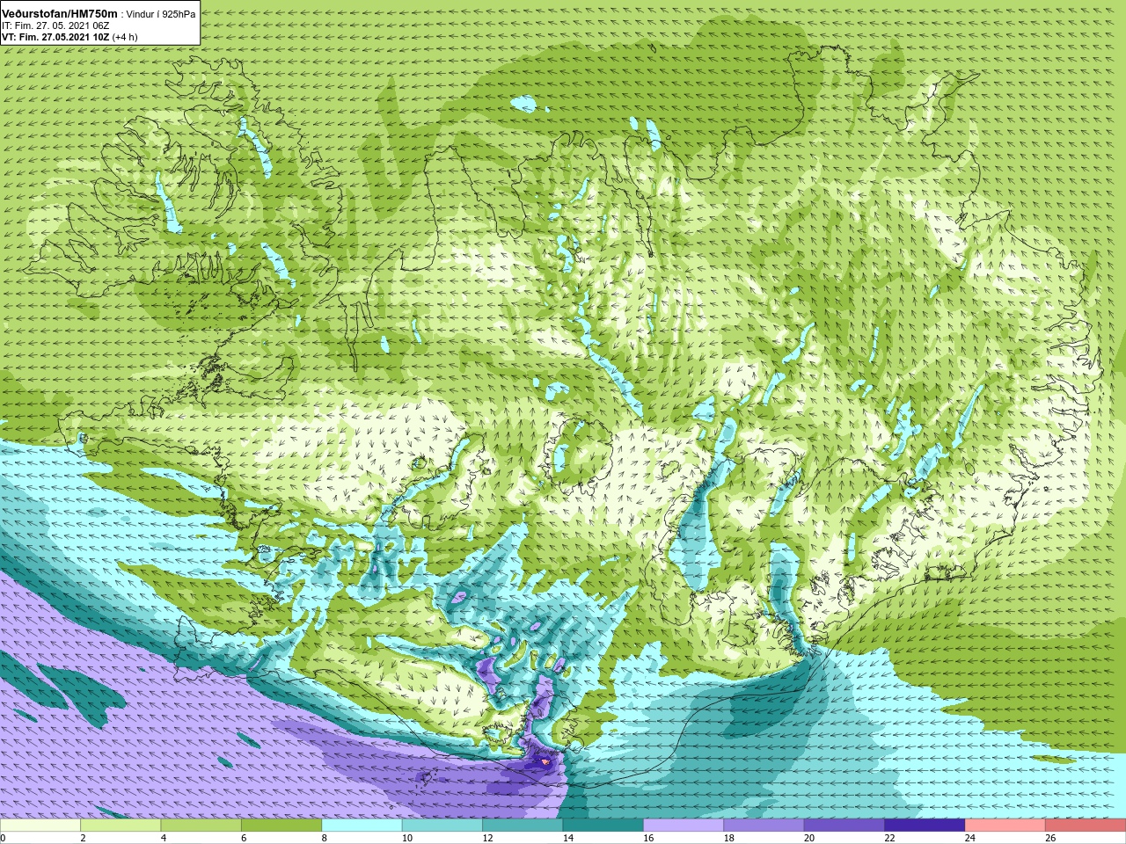Select the teal 12–14 legend swatch

(523, 826)
